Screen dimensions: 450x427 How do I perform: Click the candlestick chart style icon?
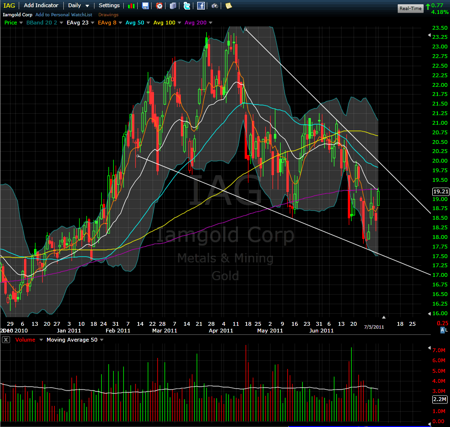(x=131, y=6)
